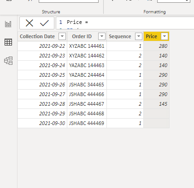Open the Price column filter dropdown
Image resolution: width=194 pixels, height=188 pixels.
click(165, 36)
